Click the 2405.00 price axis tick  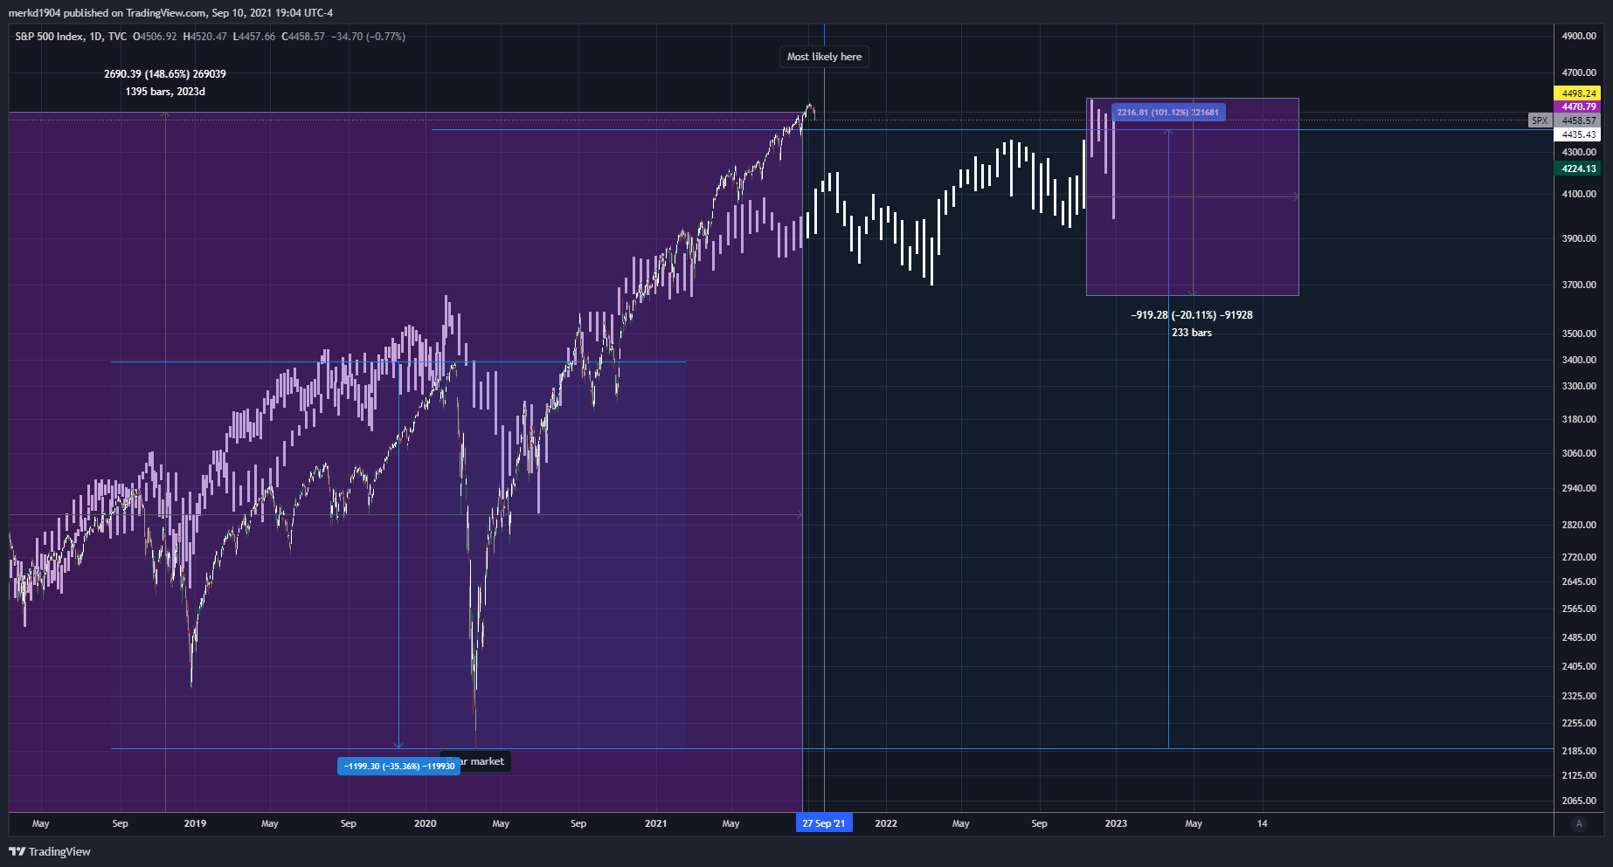pyautogui.click(x=1579, y=666)
